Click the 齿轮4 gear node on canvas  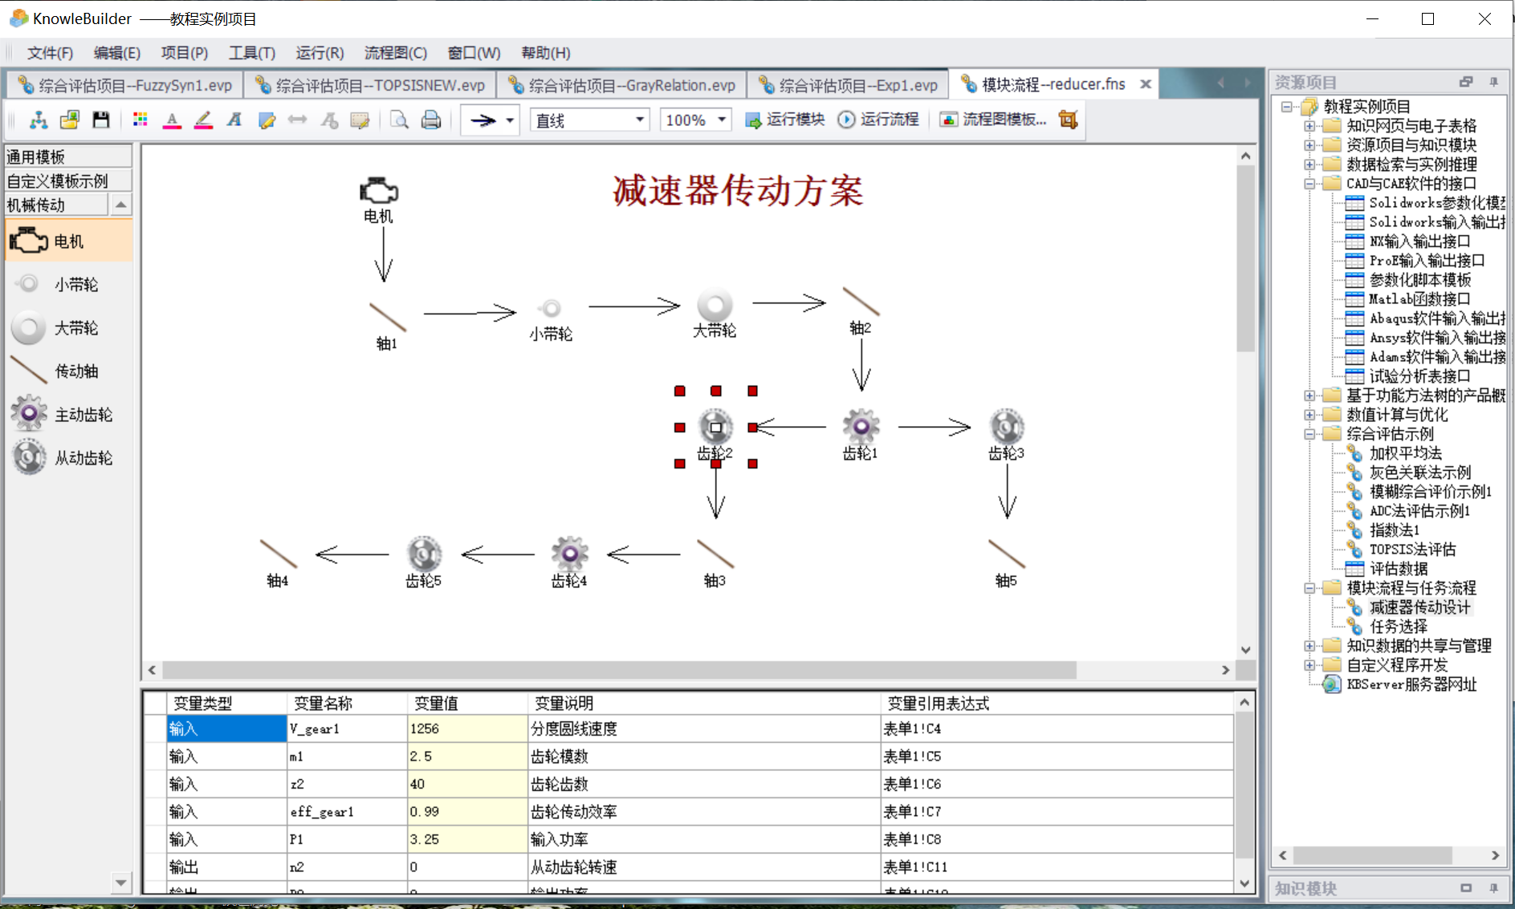pos(569,554)
